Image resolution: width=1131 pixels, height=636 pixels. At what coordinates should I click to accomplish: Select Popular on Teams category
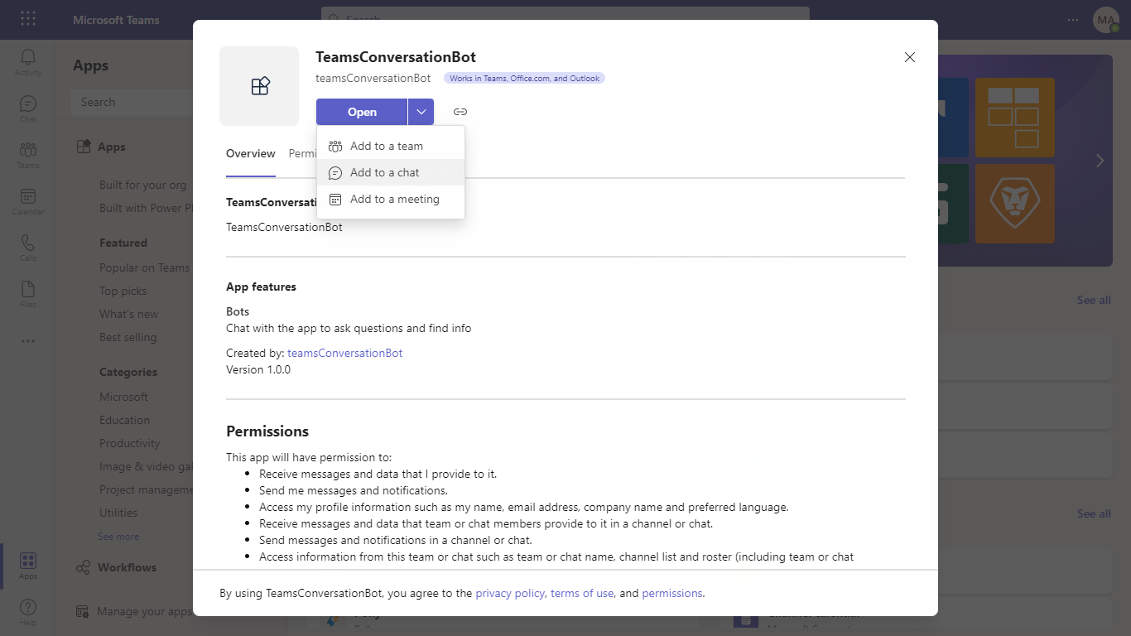tap(144, 267)
